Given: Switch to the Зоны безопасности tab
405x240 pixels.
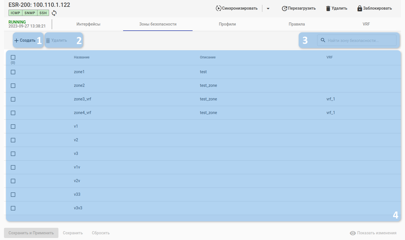Looking at the screenshot, I should [158, 24].
